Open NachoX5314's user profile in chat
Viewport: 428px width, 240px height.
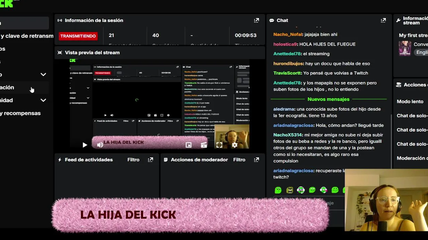(288, 135)
